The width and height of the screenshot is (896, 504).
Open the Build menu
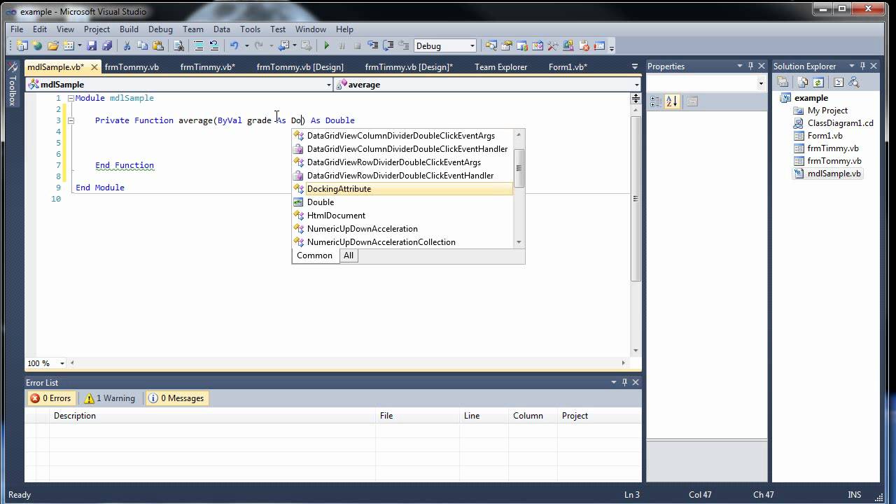pos(129,29)
